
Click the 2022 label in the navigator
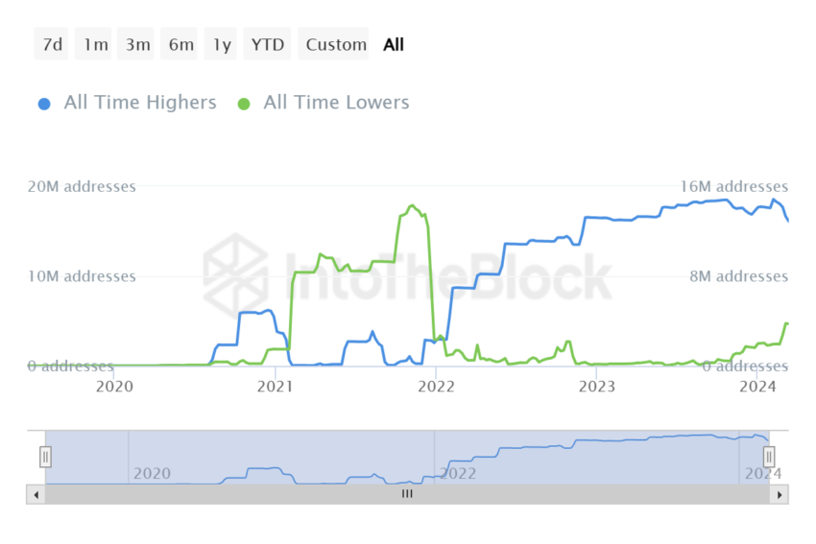point(458,473)
